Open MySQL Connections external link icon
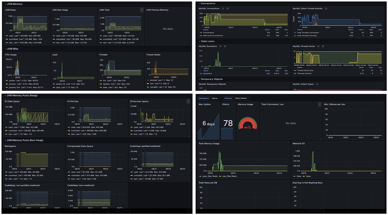 coord(228,9)
